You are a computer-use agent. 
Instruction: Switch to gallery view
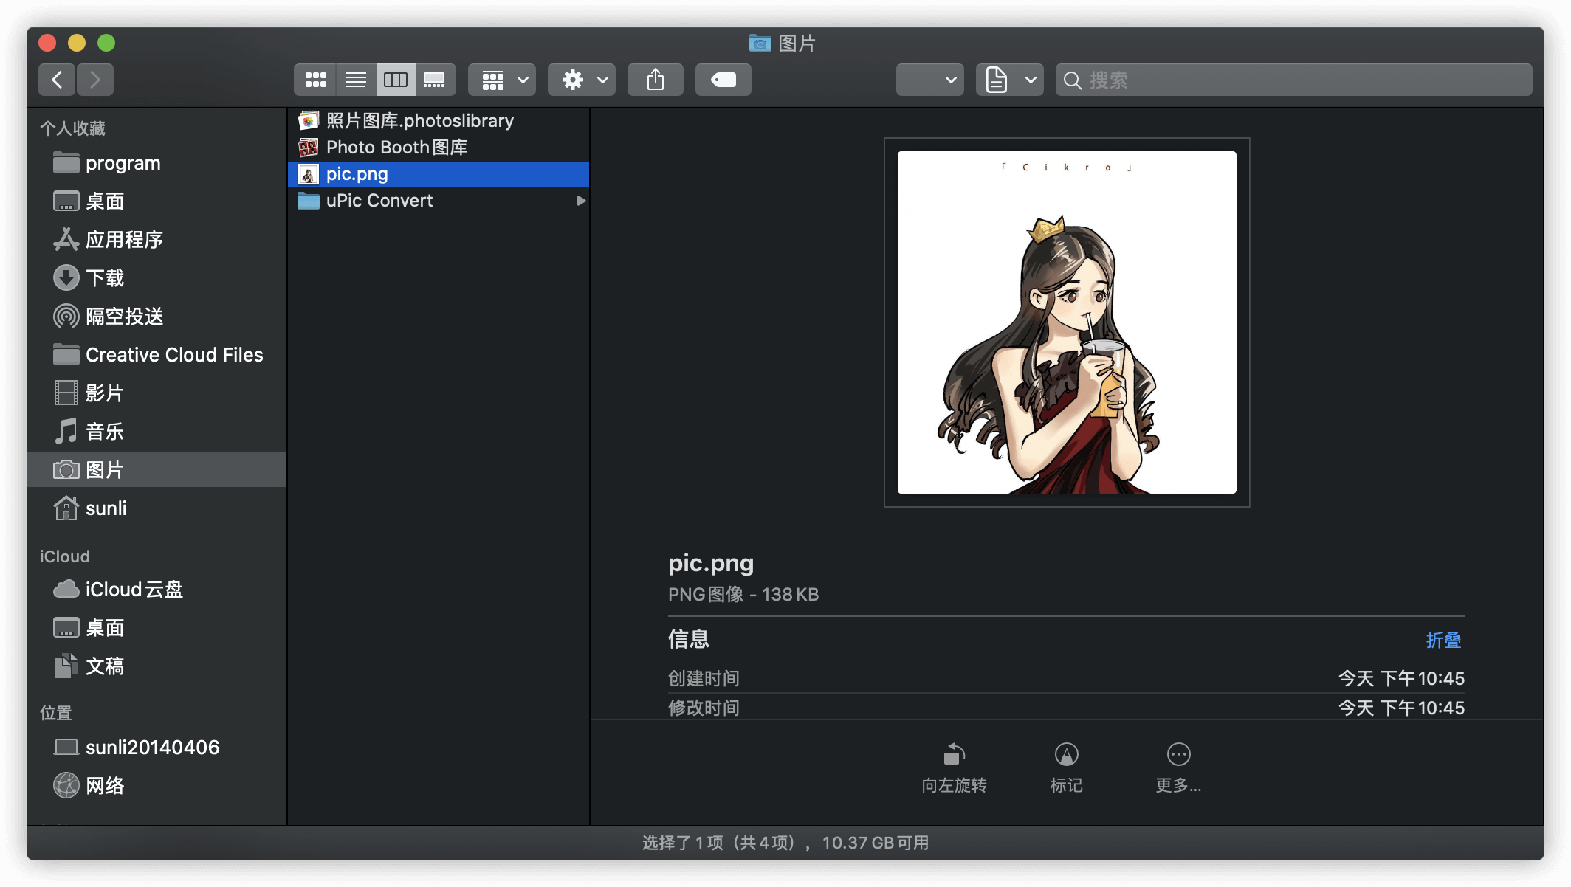click(x=436, y=80)
